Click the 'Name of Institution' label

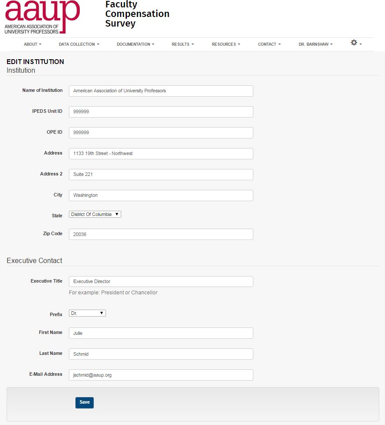click(42, 90)
